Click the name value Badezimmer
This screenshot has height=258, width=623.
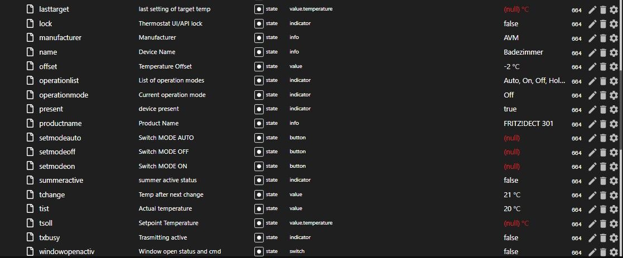[523, 52]
